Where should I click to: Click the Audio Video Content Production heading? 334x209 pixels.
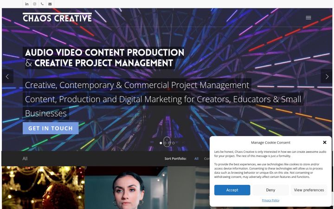104,52
